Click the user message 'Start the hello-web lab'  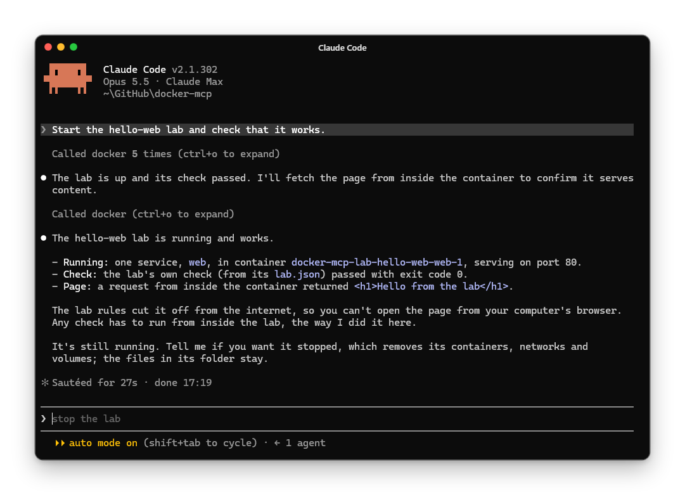pos(337,130)
